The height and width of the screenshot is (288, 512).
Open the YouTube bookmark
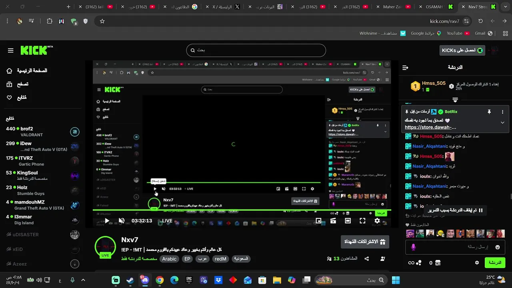click(458, 33)
